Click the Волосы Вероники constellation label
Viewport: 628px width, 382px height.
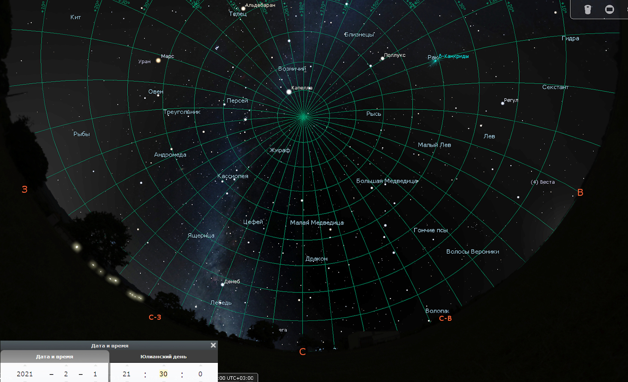click(x=473, y=252)
